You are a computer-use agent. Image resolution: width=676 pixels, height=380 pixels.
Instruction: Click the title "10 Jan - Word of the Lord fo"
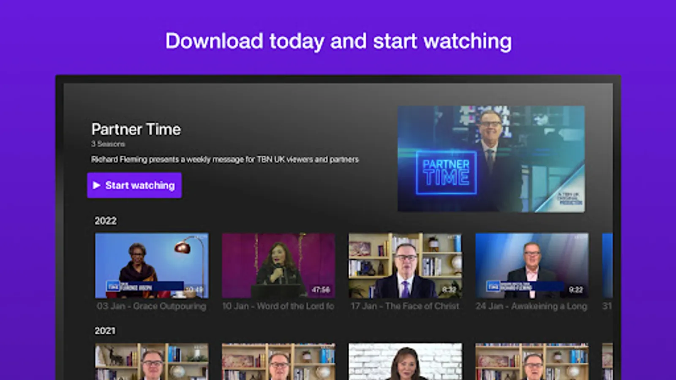coord(278,306)
